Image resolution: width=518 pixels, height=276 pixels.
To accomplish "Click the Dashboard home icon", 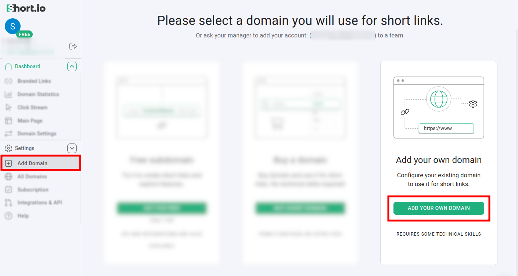I will pos(8,66).
